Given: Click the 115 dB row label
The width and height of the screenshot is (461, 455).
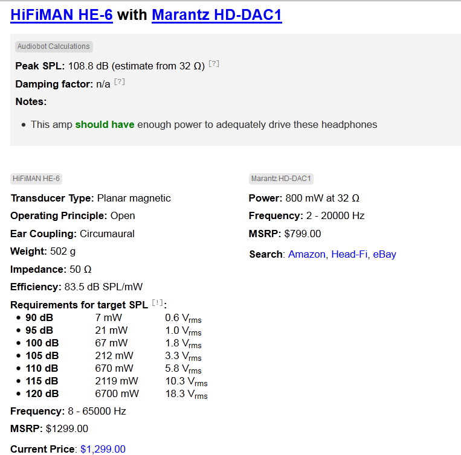Looking at the screenshot, I should [x=42, y=381].
